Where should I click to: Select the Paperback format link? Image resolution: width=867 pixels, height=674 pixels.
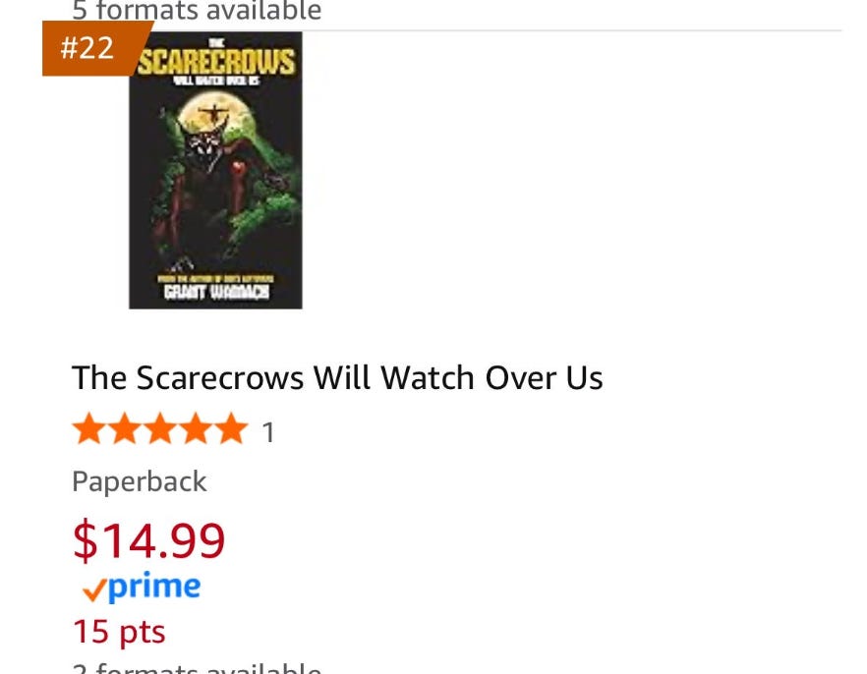[140, 481]
